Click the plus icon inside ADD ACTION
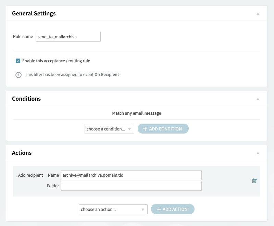The image size is (274, 226). 158,209
